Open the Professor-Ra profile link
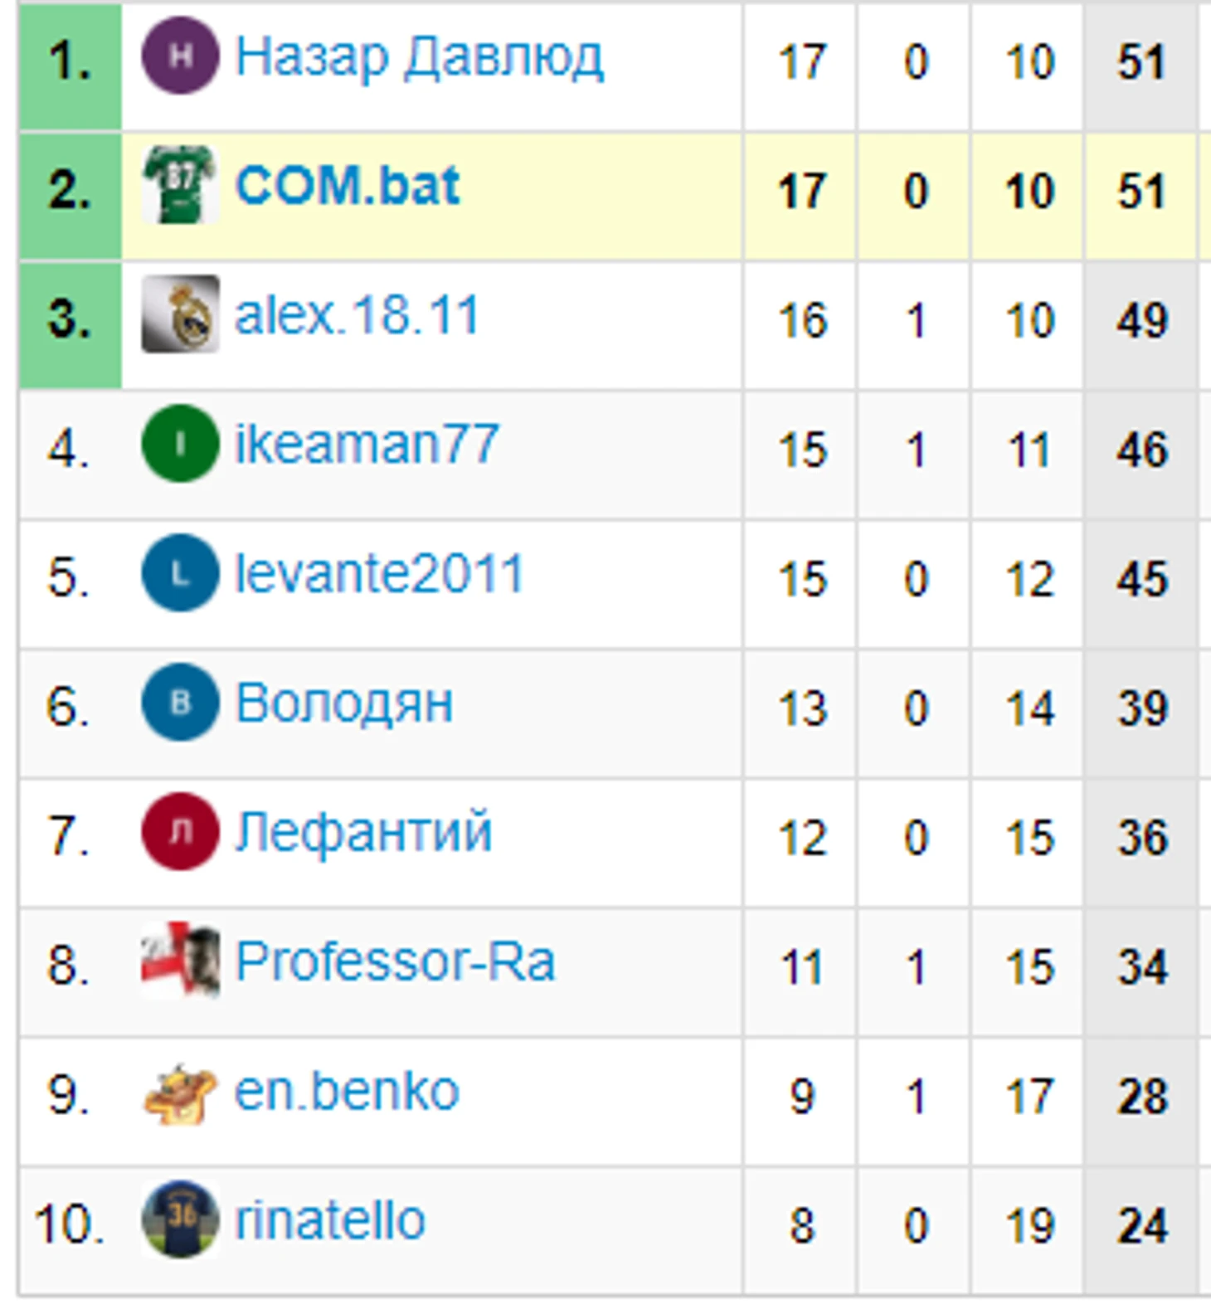The image size is (1211, 1309). click(395, 962)
